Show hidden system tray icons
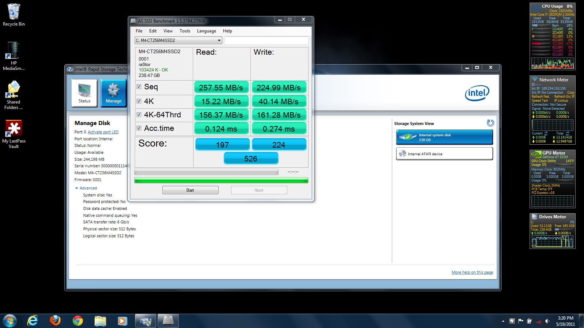The width and height of the screenshot is (584, 328). point(503,321)
